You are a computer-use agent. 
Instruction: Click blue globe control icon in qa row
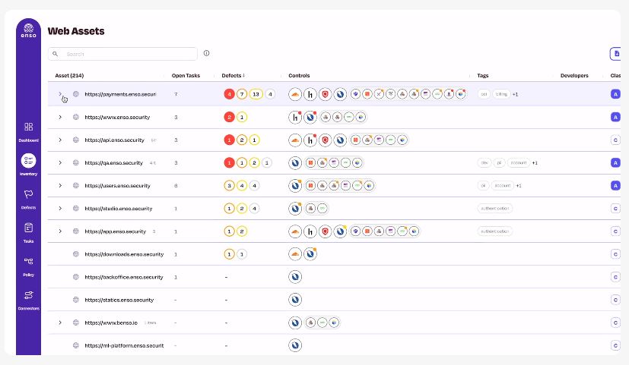point(295,162)
